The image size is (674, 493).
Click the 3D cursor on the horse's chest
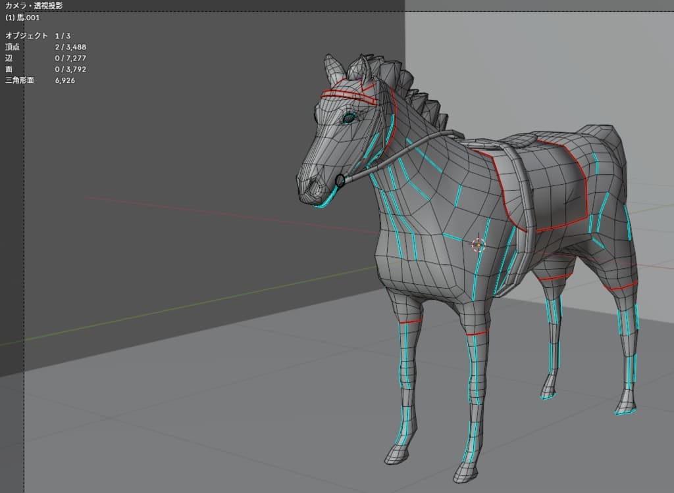[x=479, y=245]
